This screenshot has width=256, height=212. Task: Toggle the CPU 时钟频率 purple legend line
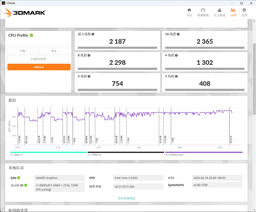coord(203,152)
